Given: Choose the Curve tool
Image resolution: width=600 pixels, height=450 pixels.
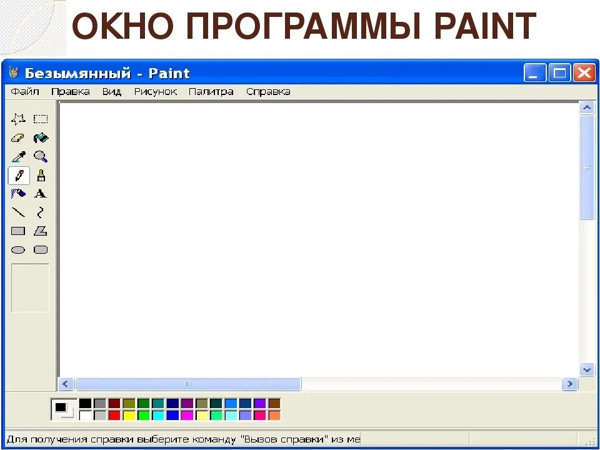Looking at the screenshot, I should pos(41,212).
